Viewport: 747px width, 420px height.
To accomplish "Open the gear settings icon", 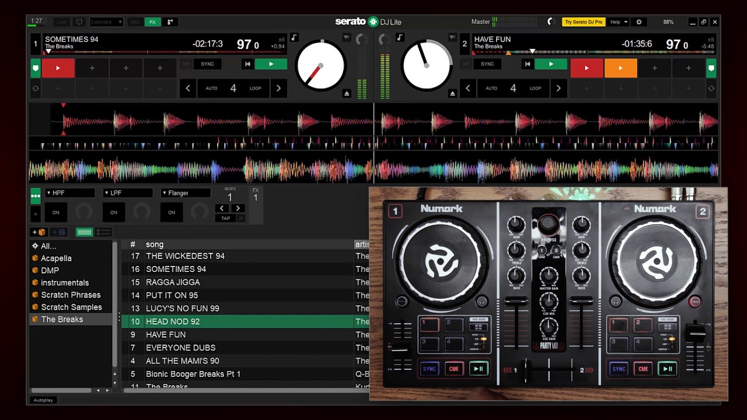I will (x=638, y=22).
